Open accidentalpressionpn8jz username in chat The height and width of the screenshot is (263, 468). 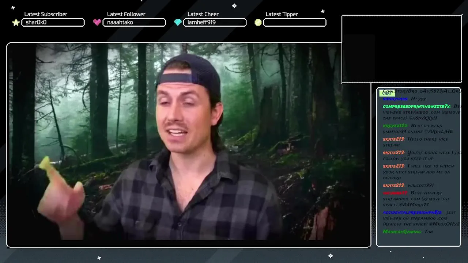pos(412,212)
